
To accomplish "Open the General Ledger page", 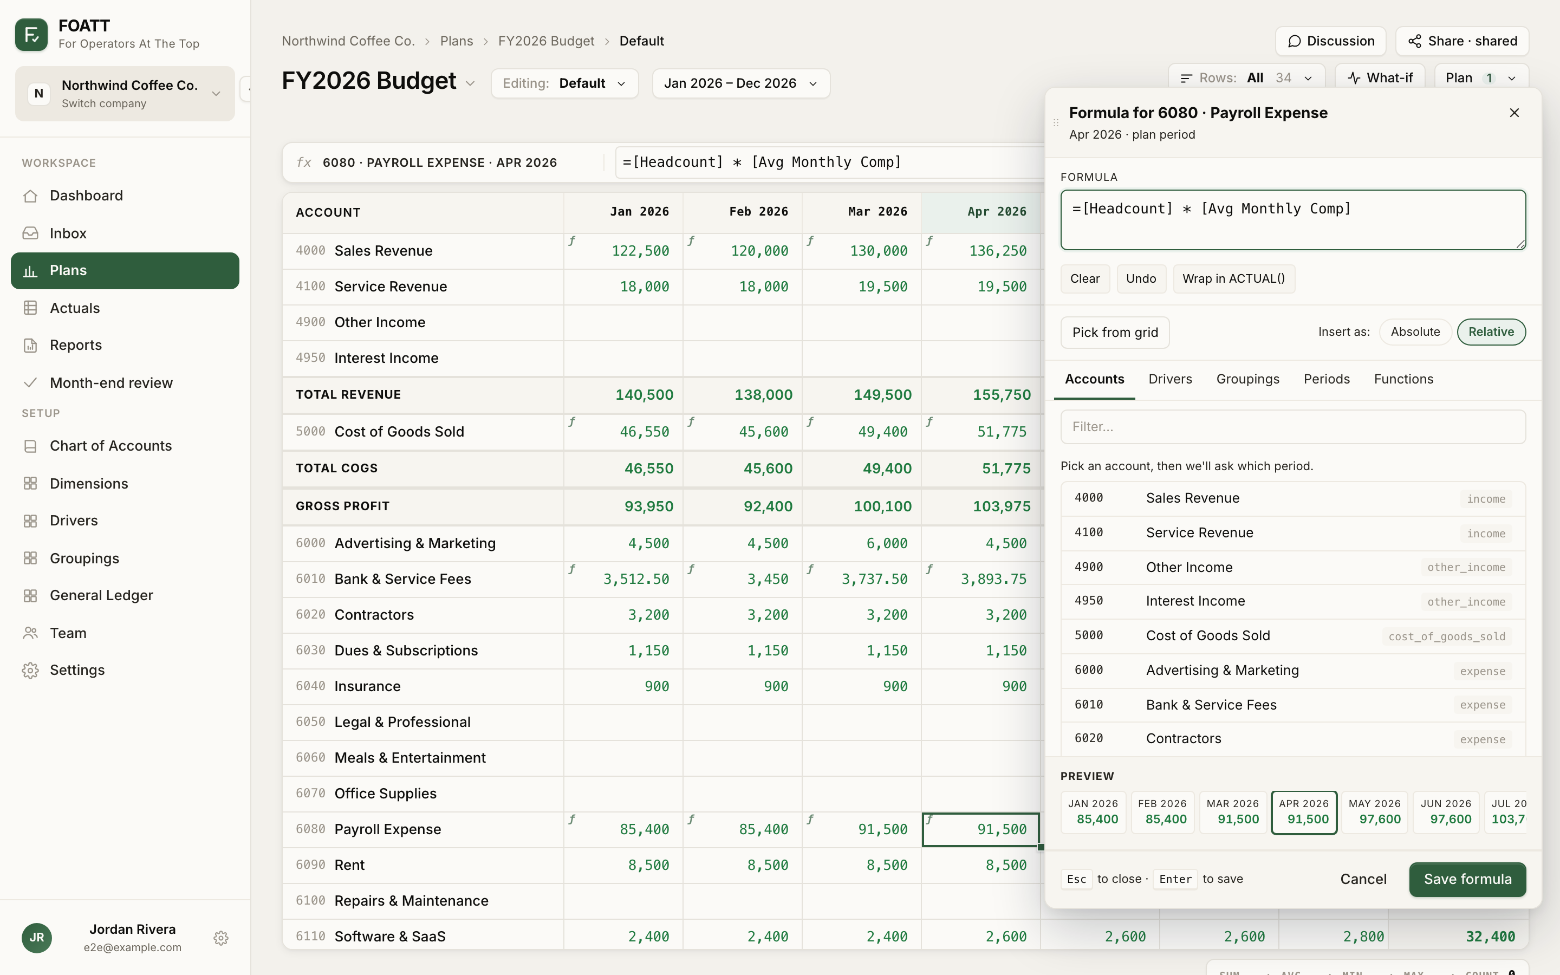I will click(125, 595).
